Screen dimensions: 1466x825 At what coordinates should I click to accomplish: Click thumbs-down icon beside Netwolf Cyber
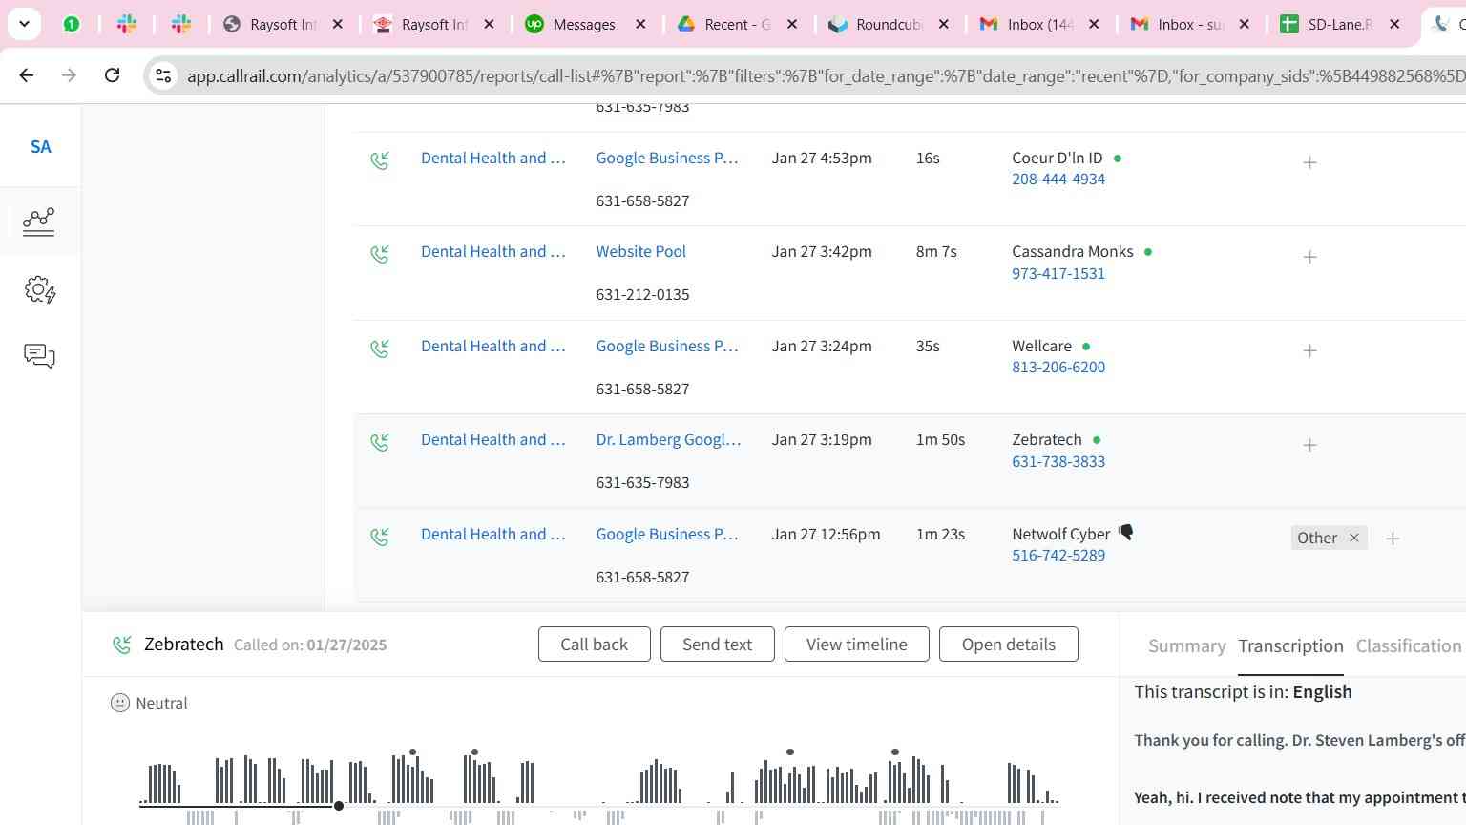1126,533
